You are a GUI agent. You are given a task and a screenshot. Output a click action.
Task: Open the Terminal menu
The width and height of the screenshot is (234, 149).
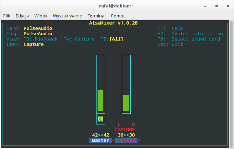coord(97,16)
